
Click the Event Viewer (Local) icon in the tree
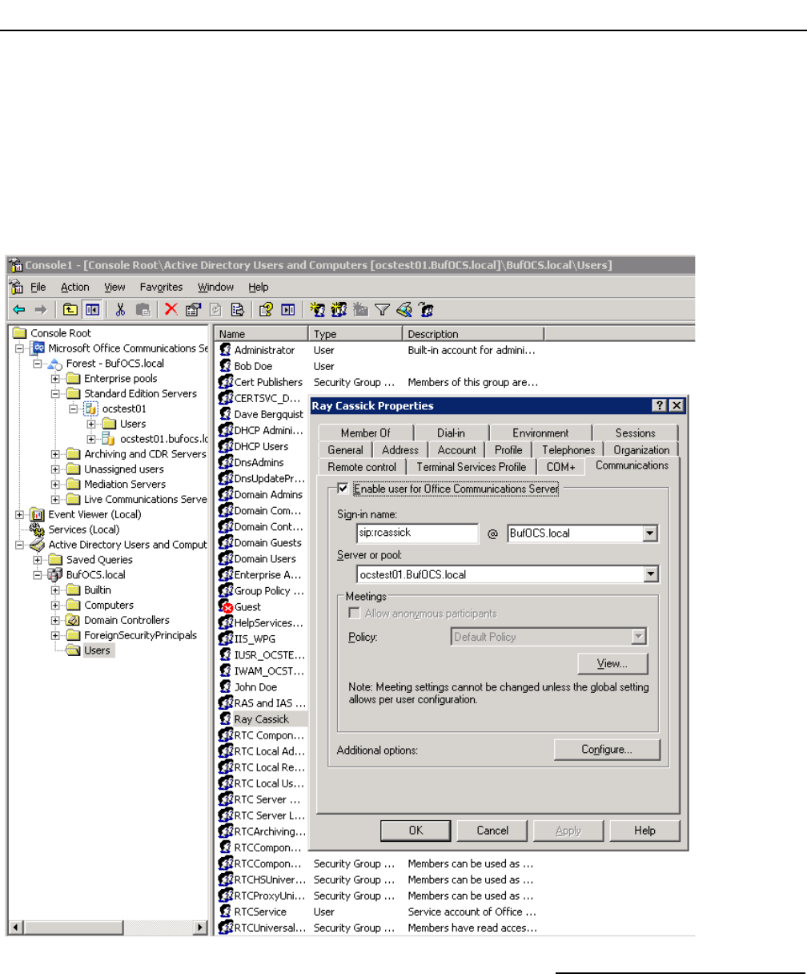[37, 514]
